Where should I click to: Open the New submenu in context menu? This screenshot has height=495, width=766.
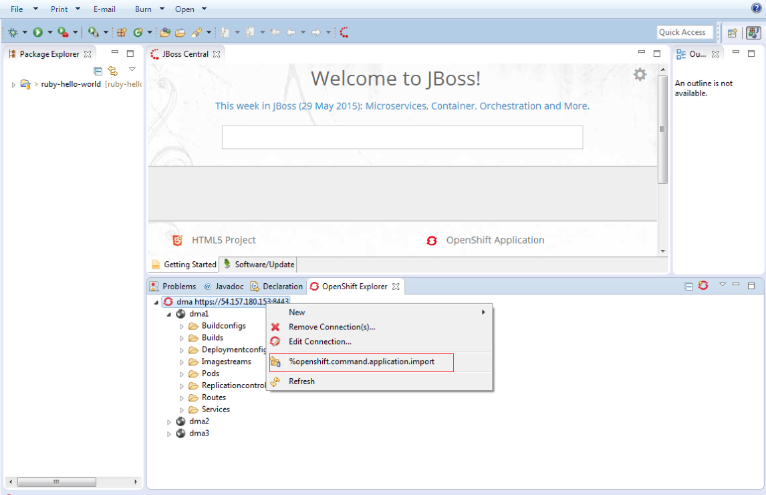[380, 313]
